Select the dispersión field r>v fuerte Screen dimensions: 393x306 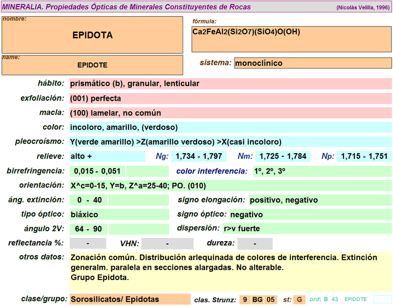tap(310, 229)
